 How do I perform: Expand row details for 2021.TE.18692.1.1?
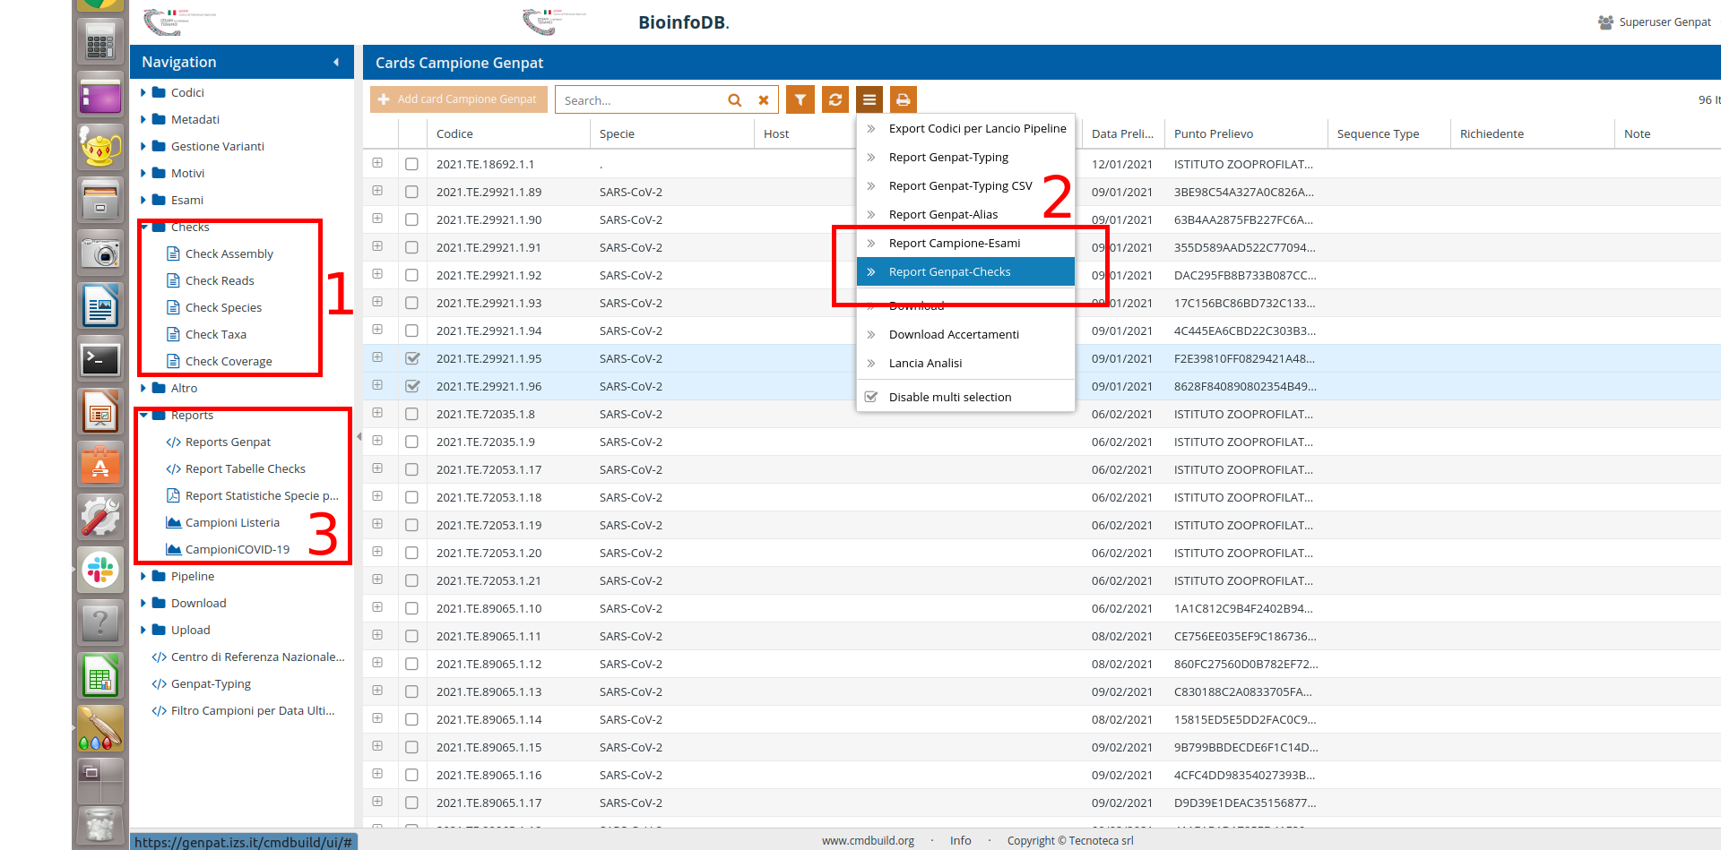(377, 164)
